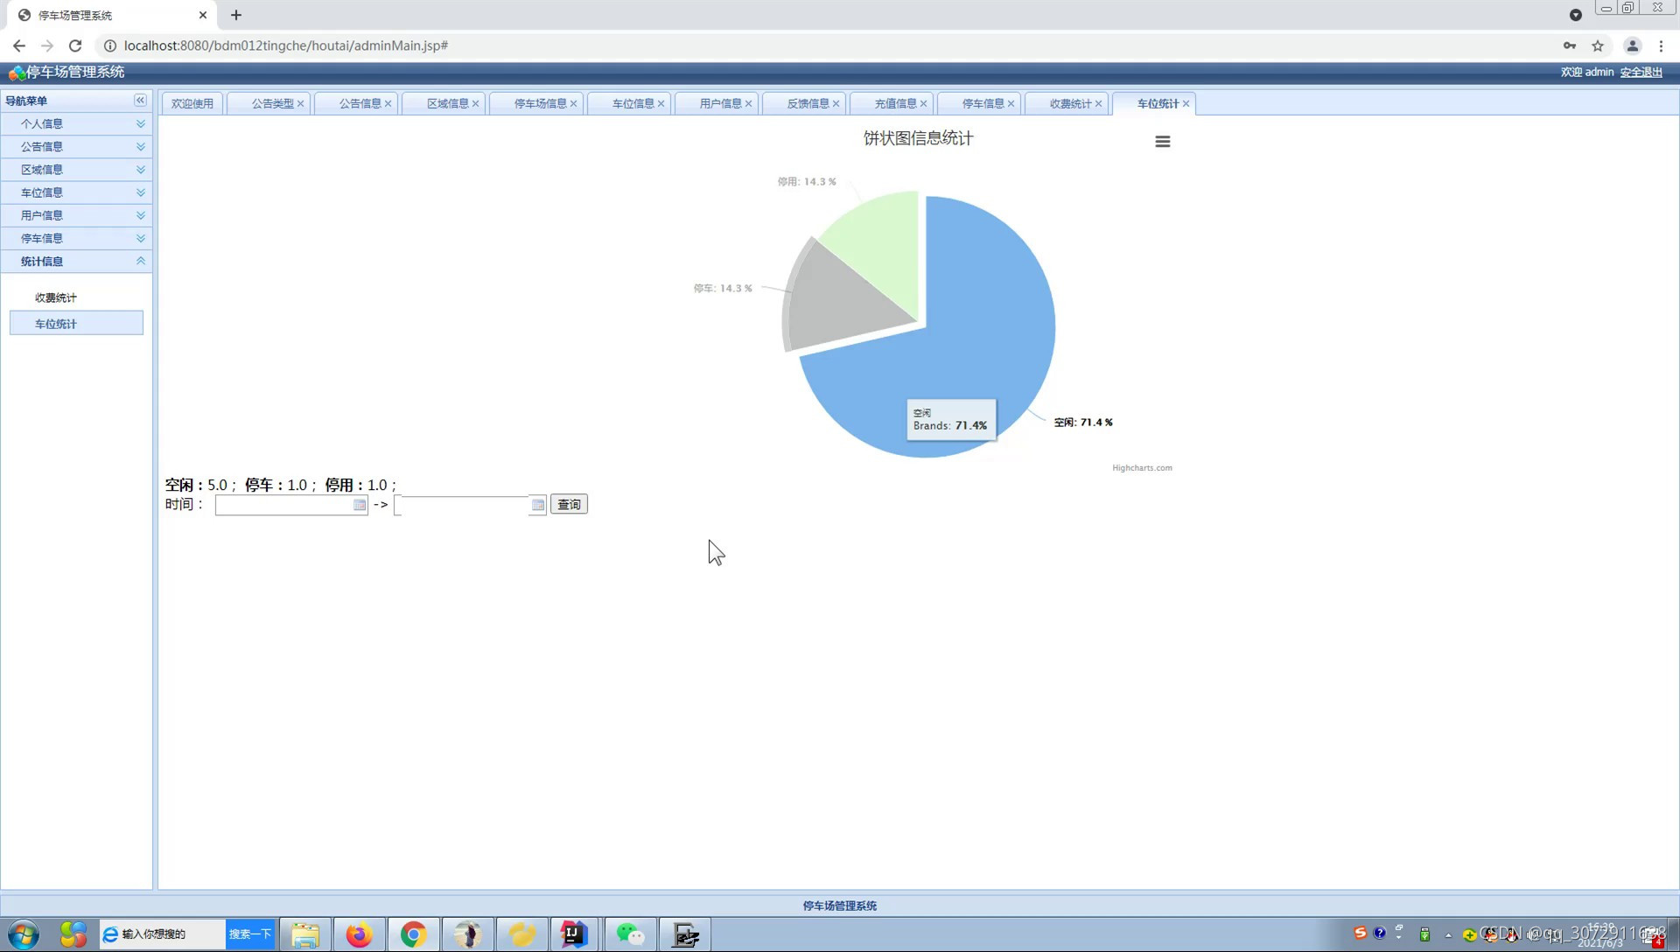
Task: Focus the taskbar 输入你想搜的 search box
Action: 163,934
